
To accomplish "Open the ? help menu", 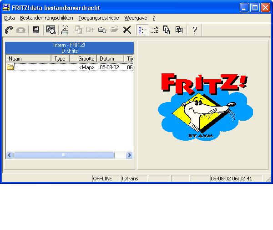I will point(154,18).
